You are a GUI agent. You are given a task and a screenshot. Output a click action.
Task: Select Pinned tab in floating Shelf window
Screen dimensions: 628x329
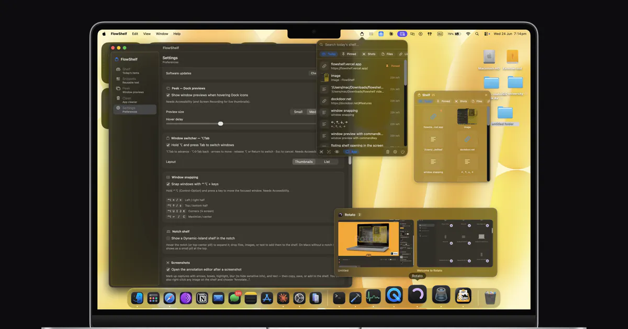[x=443, y=101]
